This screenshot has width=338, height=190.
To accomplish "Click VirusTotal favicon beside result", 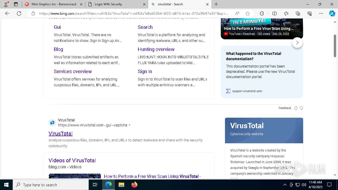I will (x=52, y=123).
